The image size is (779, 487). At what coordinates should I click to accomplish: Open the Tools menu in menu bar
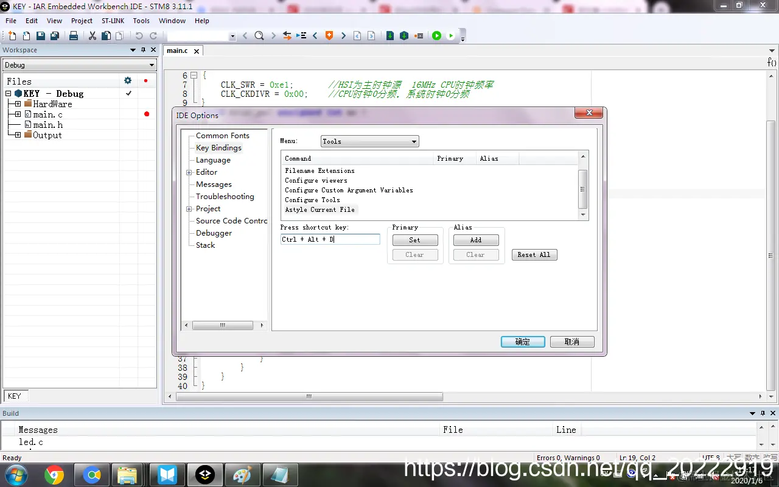tap(141, 21)
